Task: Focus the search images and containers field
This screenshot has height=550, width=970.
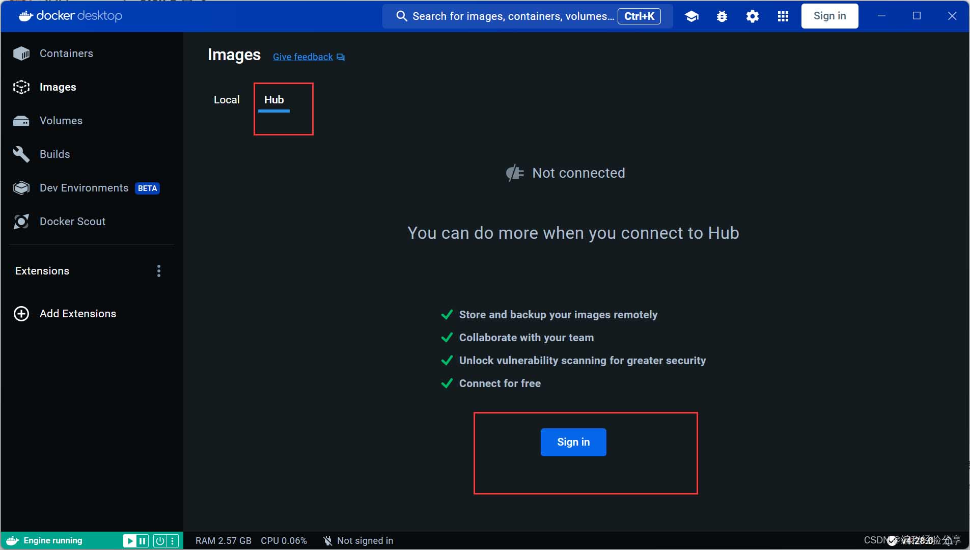Action: click(x=527, y=16)
